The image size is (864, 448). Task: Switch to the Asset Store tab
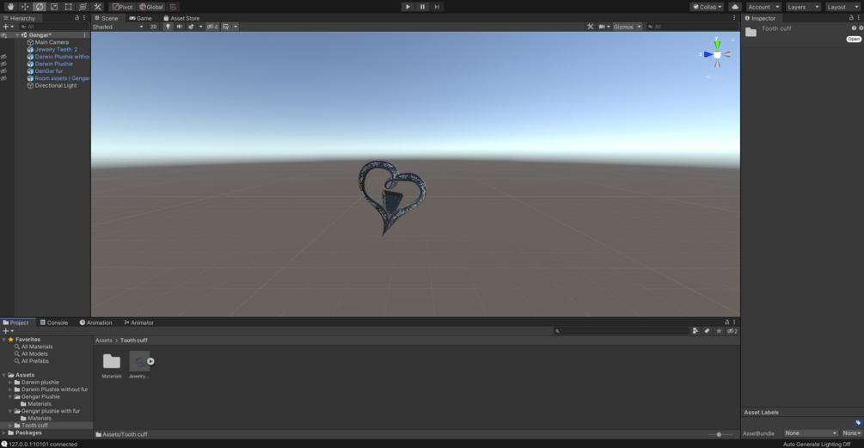pyautogui.click(x=181, y=18)
